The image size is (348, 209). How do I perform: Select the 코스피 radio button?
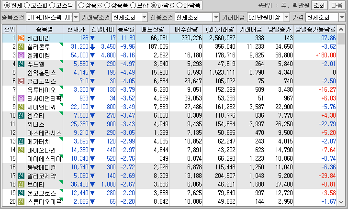(x=26, y=6)
